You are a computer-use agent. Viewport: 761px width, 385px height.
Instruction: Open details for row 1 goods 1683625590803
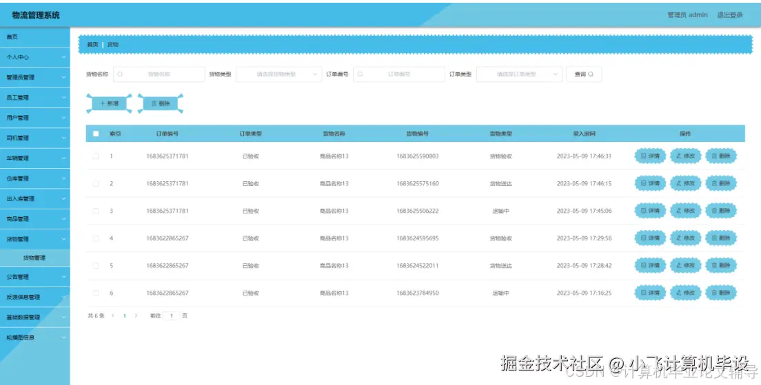pyautogui.click(x=650, y=156)
